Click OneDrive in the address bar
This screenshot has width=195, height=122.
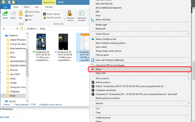pyautogui.click(x=31, y=29)
